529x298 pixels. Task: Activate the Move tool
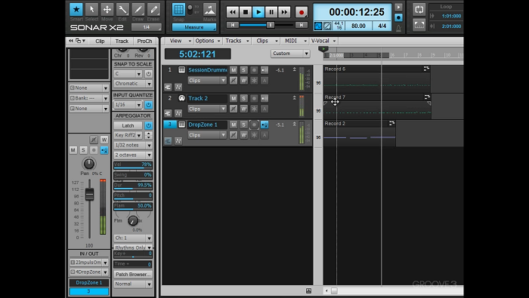click(107, 10)
